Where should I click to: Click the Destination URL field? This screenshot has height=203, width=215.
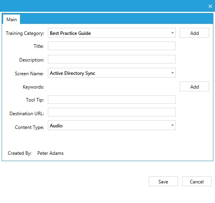(x=111, y=112)
